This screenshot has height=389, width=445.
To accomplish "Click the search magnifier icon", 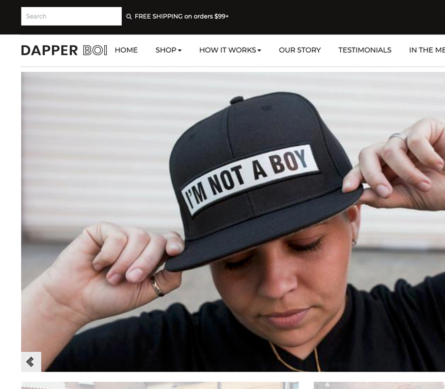I will [129, 16].
